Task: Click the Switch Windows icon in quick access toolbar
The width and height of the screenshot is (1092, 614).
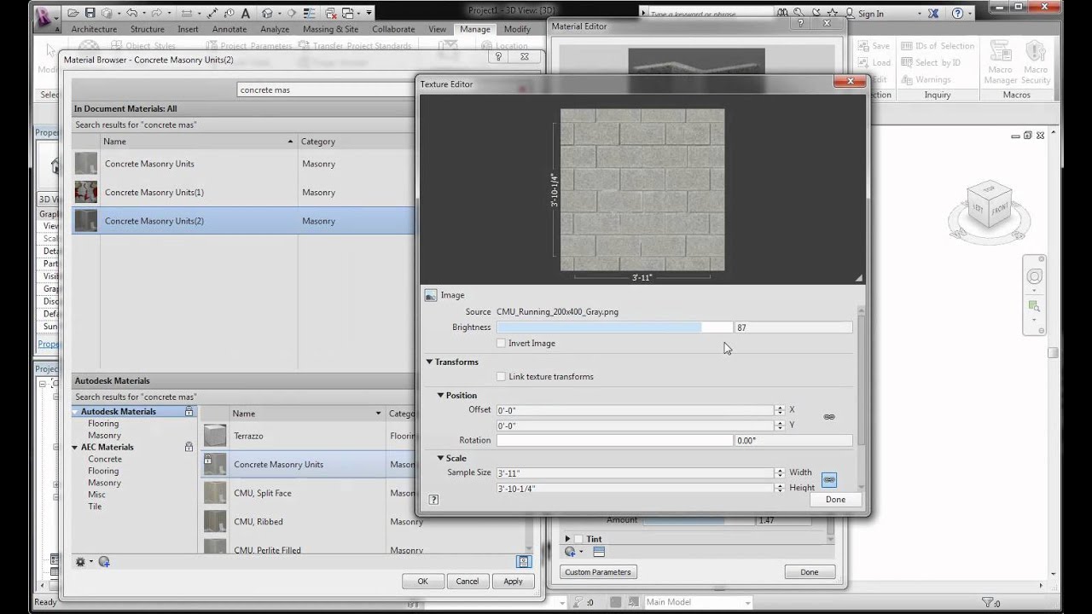Action: (x=348, y=14)
